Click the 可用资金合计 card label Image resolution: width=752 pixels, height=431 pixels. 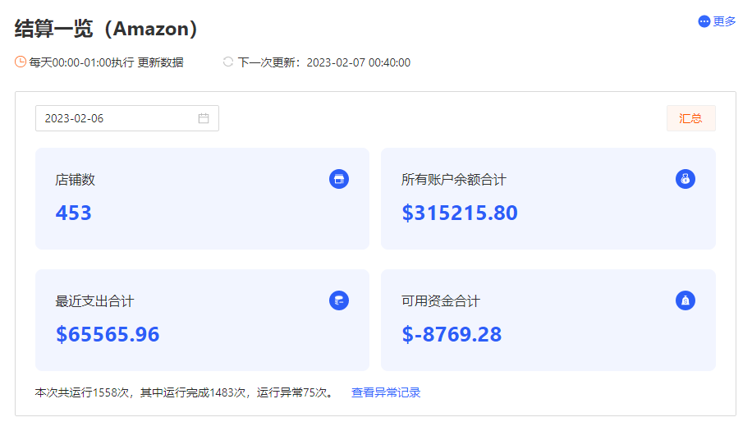click(441, 301)
